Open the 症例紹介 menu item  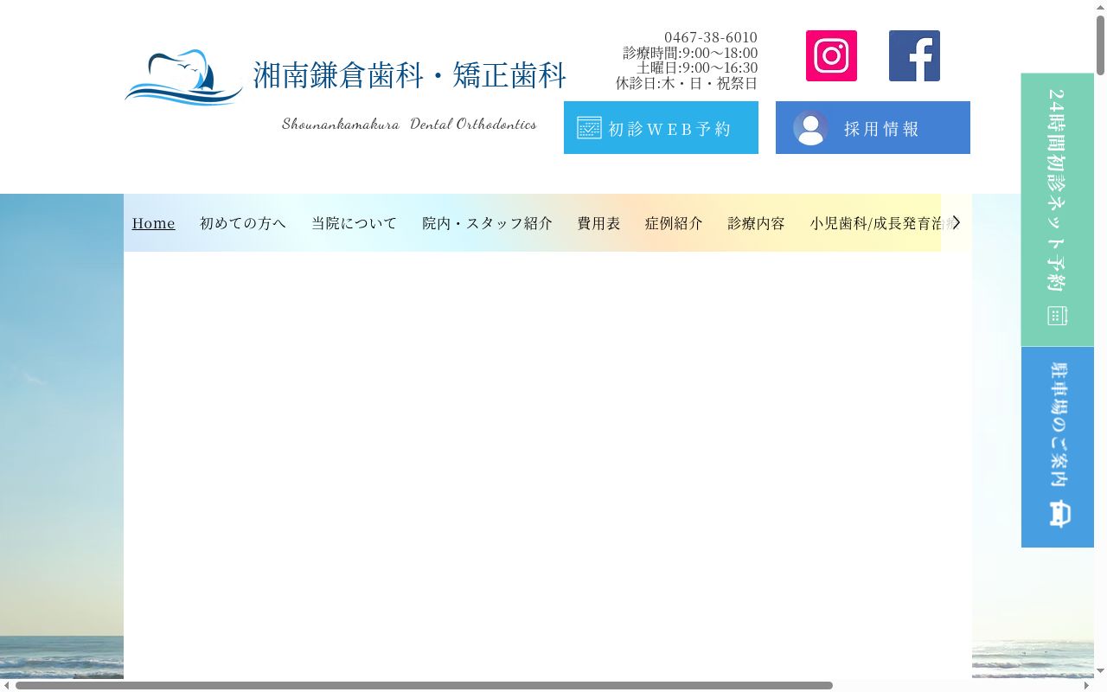(675, 223)
